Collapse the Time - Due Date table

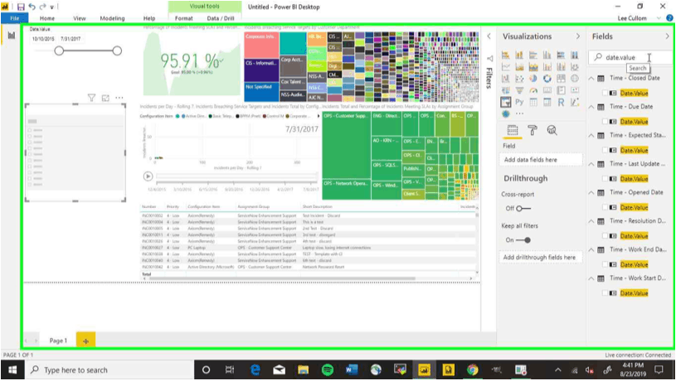pyautogui.click(x=591, y=107)
